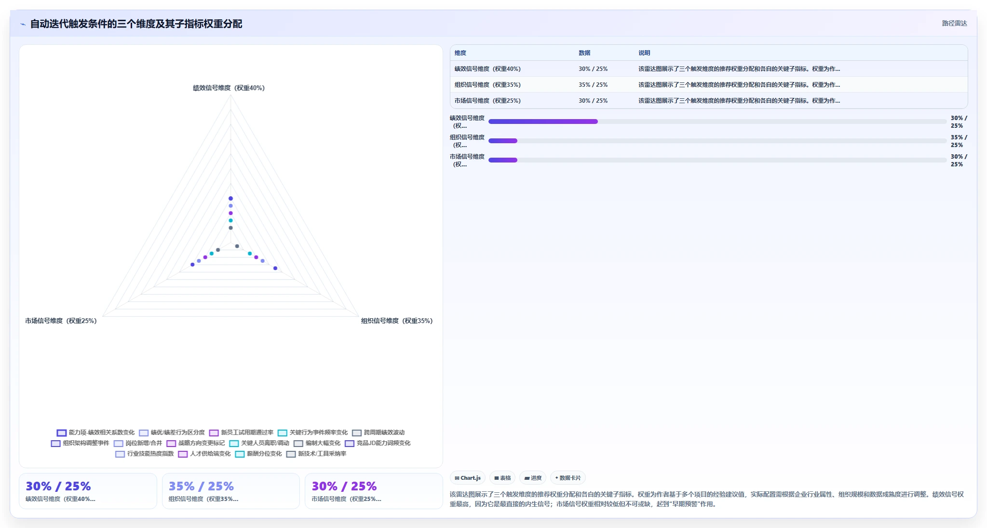Toggle legend item 能力项-绩效相关系数变化
Screen dimensions: 987x528
(95, 433)
